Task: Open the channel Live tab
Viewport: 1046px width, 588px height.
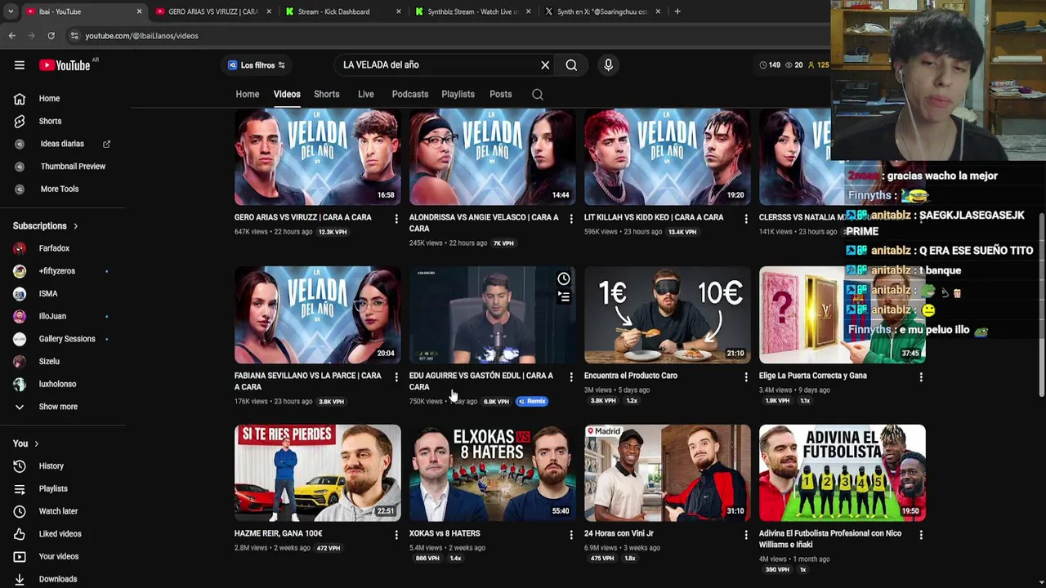Action: 366,94
